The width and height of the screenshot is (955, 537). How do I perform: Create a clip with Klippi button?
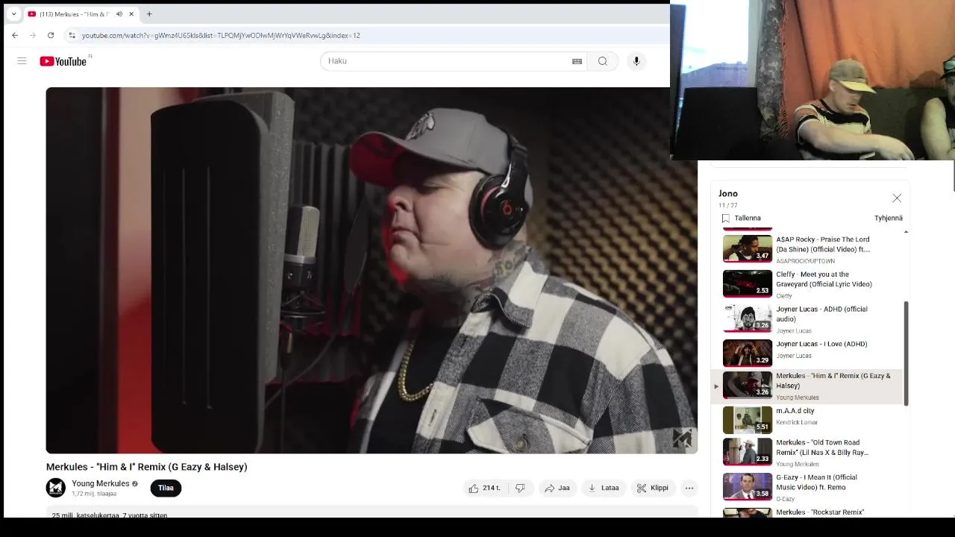point(653,488)
